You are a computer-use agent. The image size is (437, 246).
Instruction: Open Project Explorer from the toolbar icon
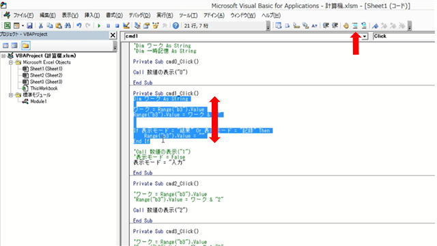click(137, 26)
